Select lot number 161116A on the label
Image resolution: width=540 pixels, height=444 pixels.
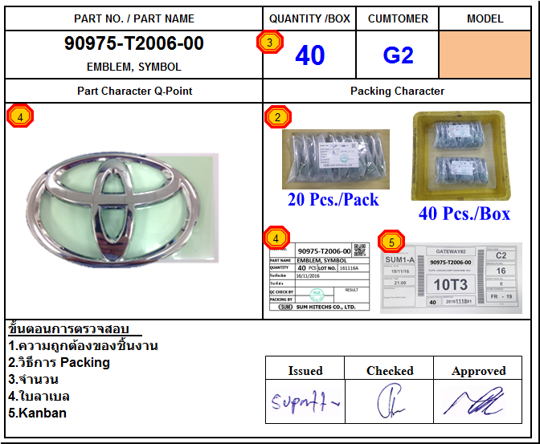coord(349,268)
